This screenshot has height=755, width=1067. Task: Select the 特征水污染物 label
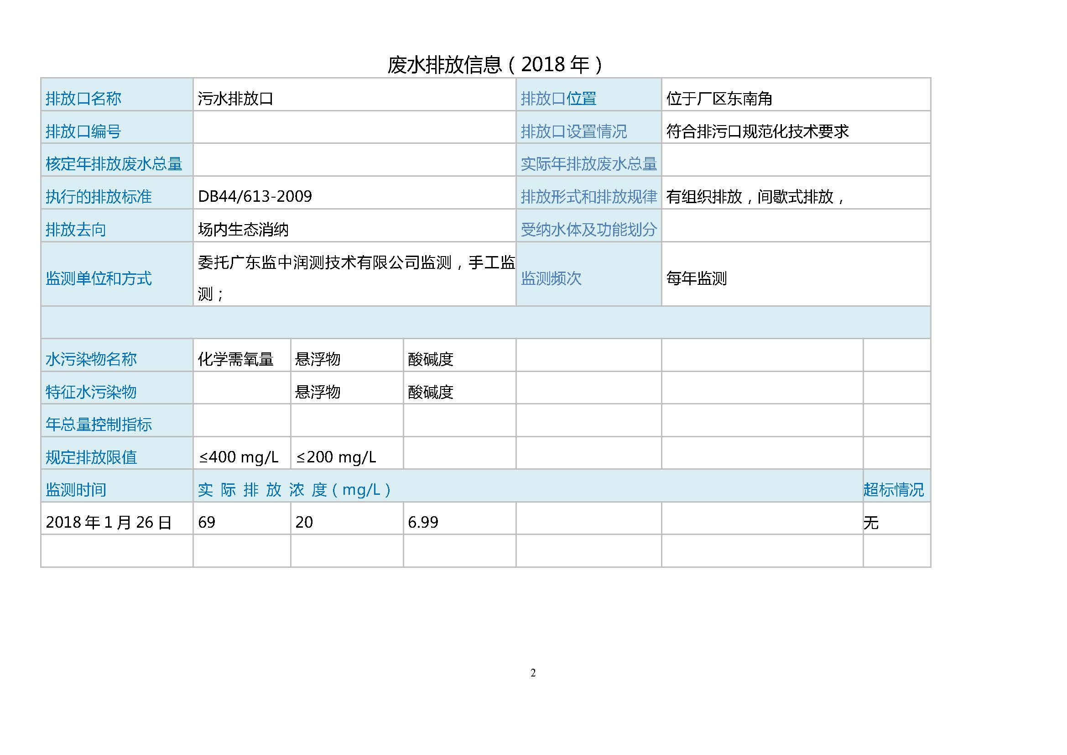point(91,392)
